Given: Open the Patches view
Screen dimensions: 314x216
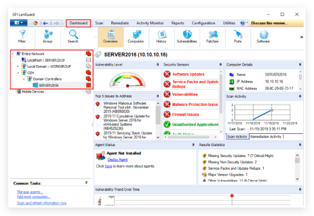Looking at the screenshot, I should pos(213,36).
